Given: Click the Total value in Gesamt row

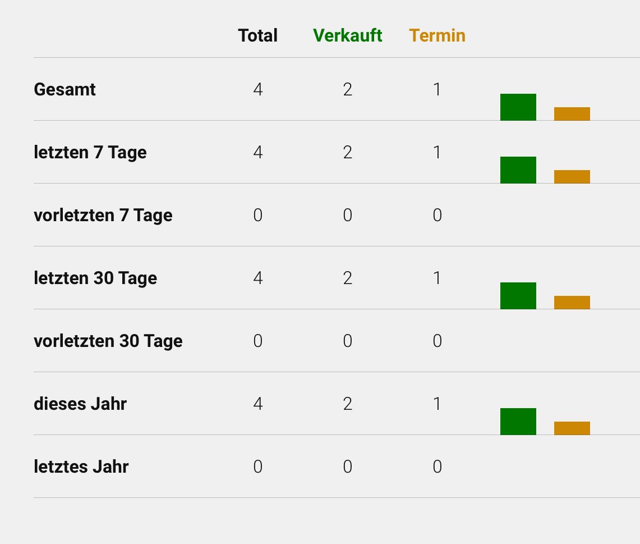Looking at the screenshot, I should pos(257,89).
